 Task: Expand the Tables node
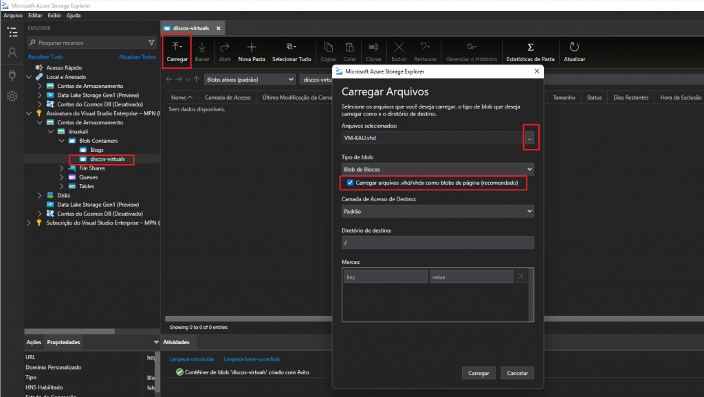tap(61, 187)
